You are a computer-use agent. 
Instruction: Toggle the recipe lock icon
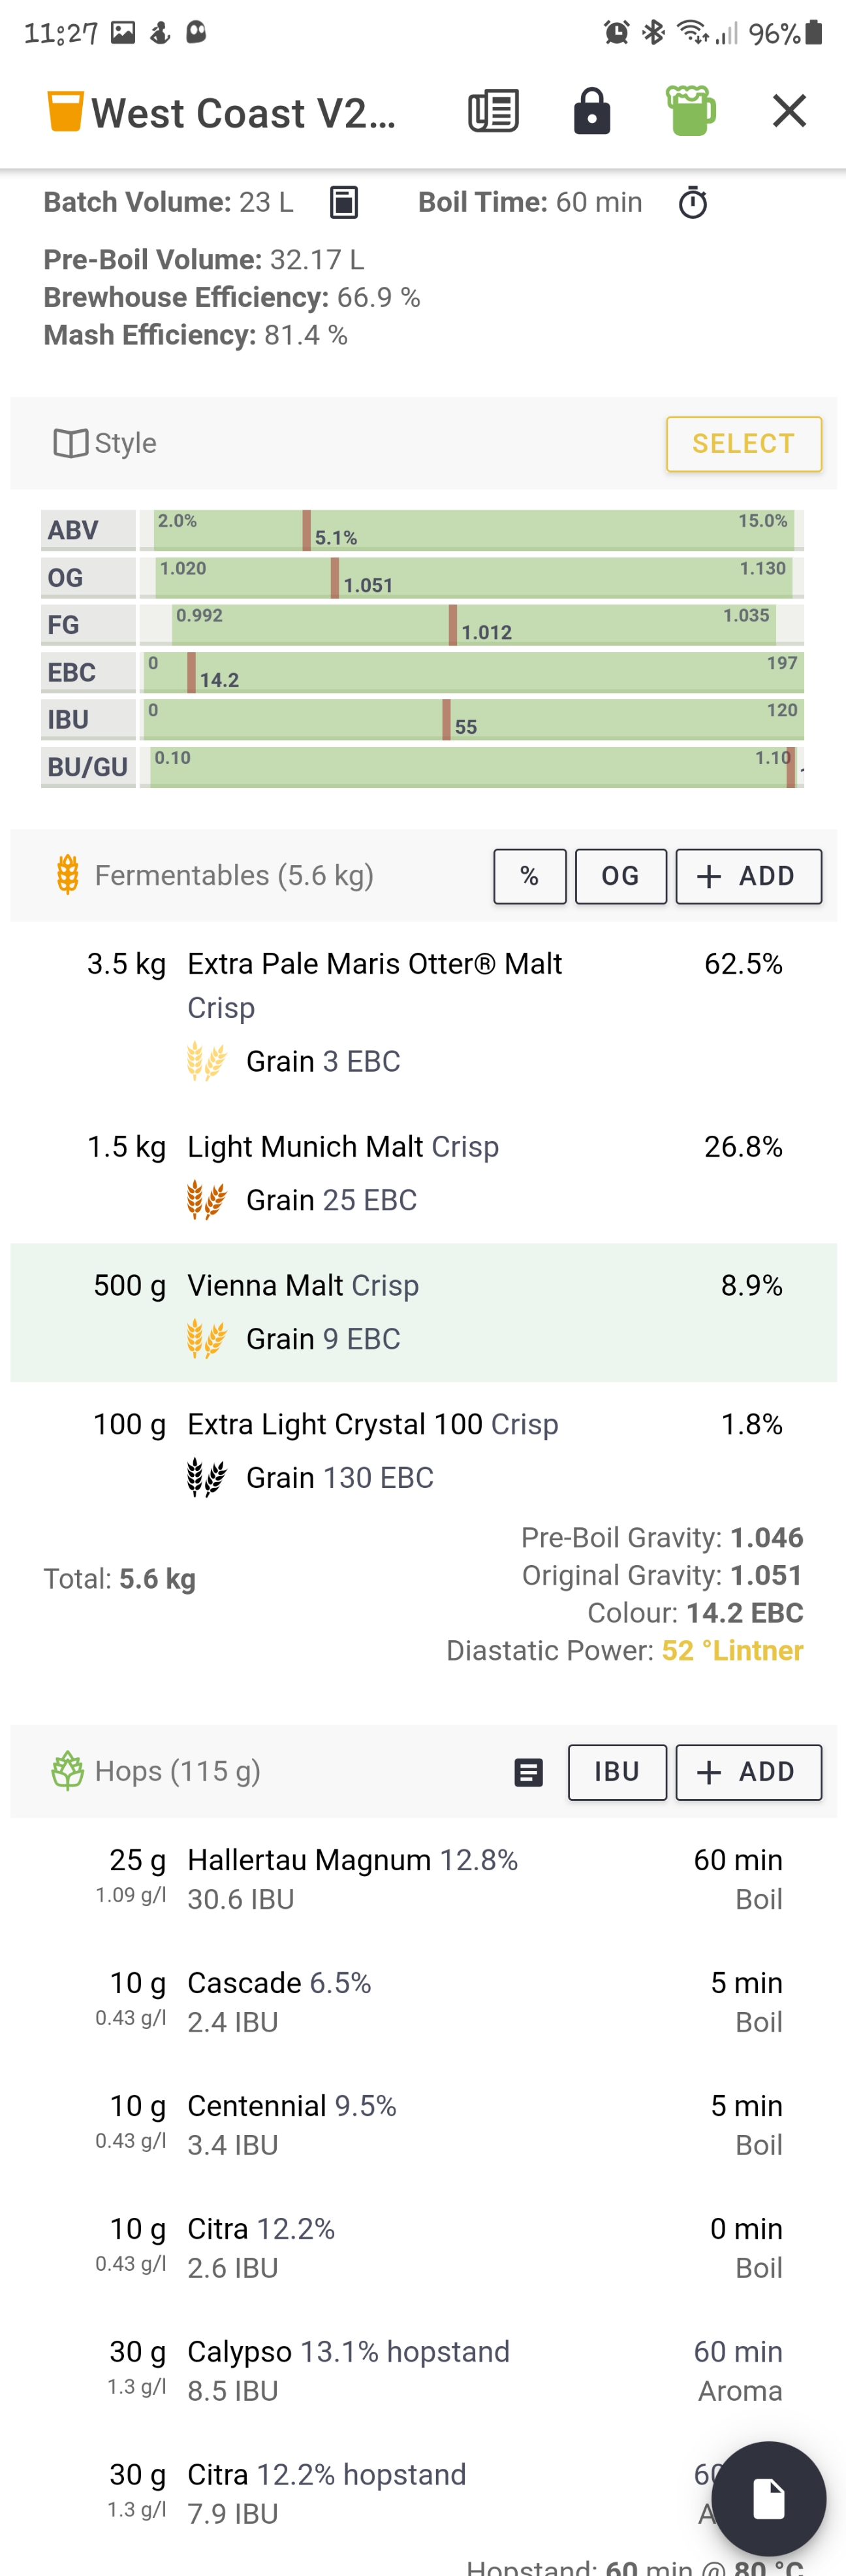591,111
